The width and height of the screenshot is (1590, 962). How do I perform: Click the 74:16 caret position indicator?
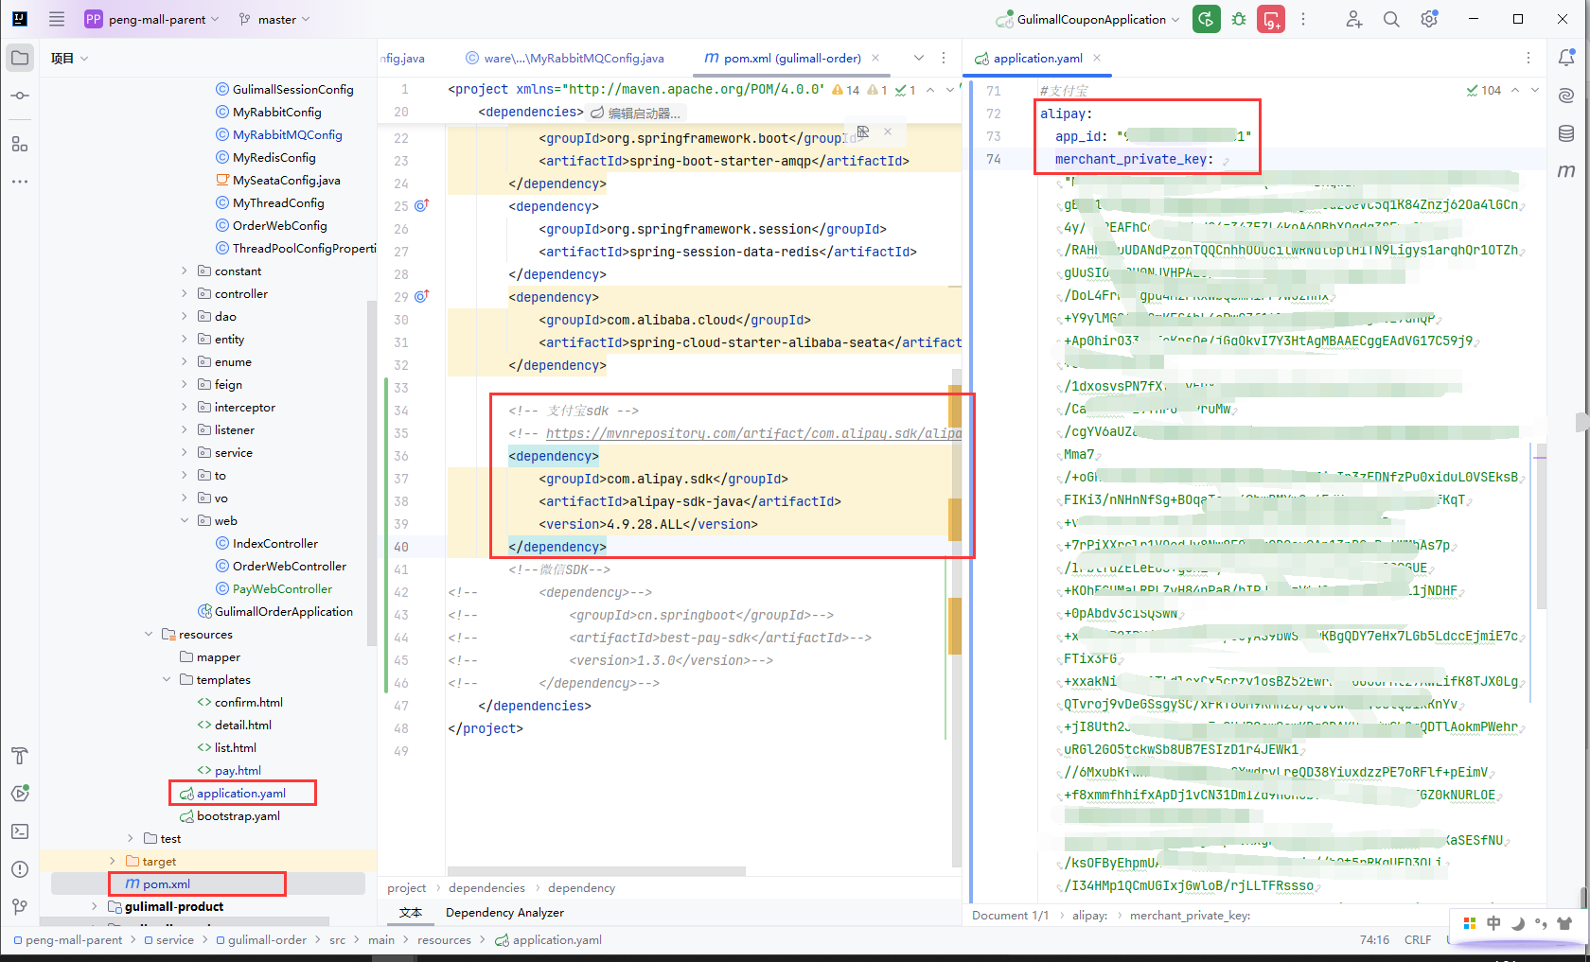pos(1374,939)
